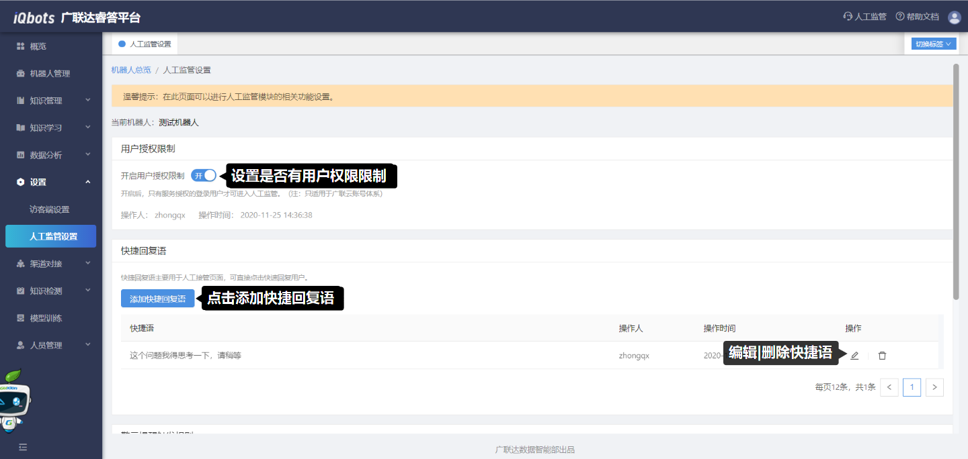Open 概览 overview in the sidebar
This screenshot has height=459, width=968.
[x=38, y=46]
